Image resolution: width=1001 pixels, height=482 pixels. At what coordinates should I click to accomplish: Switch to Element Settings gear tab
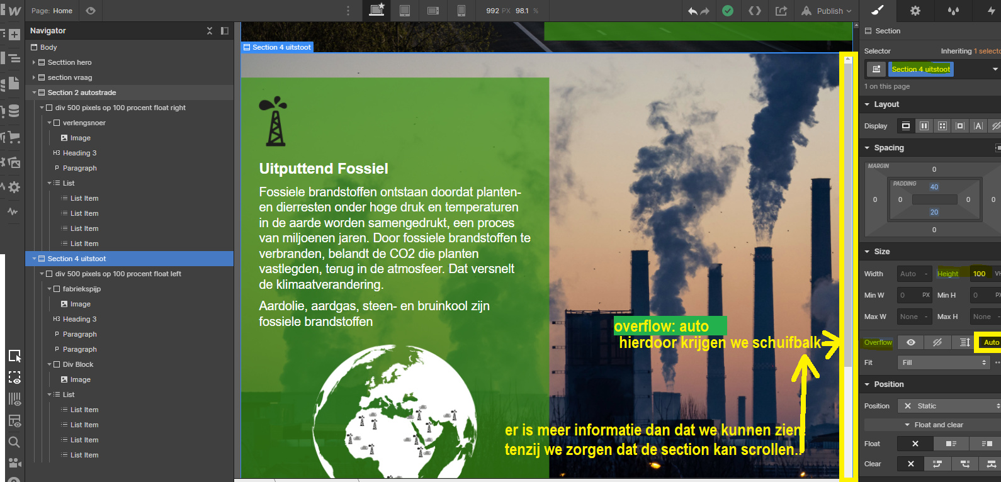click(915, 11)
